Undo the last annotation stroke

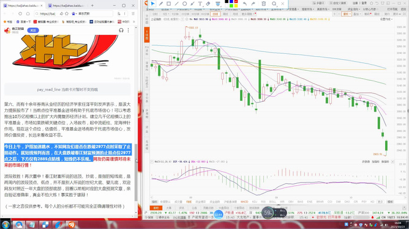click(245, 4)
